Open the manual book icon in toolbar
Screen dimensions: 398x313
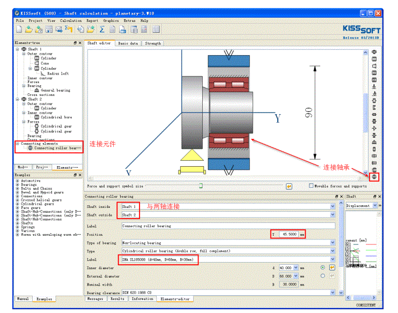pyautogui.click(x=156, y=29)
